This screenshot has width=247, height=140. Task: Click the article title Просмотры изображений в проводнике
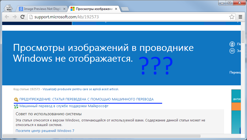(x=103, y=53)
